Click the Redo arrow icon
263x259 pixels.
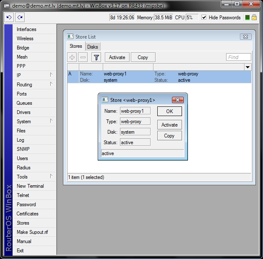coord(20,17)
